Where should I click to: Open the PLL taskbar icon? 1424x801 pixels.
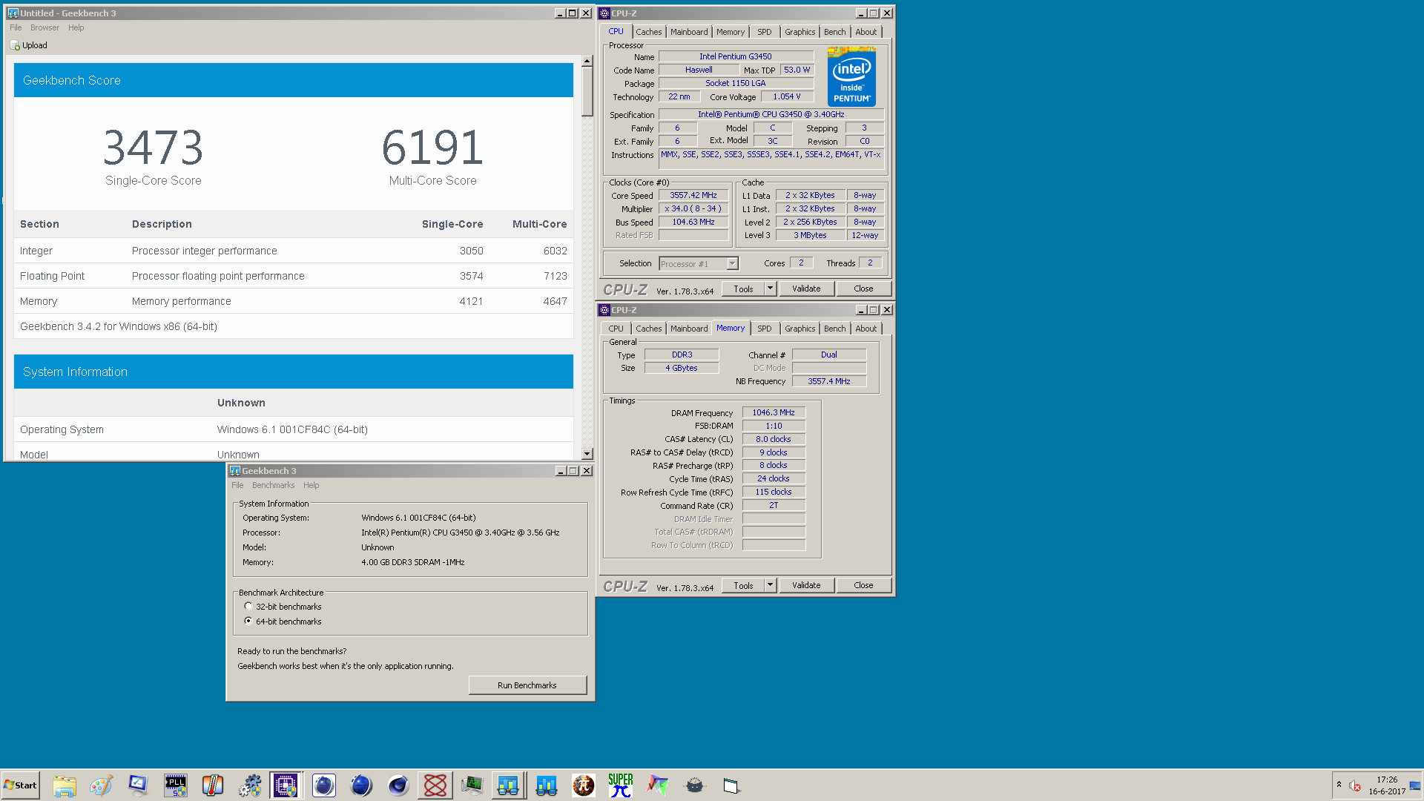176,785
